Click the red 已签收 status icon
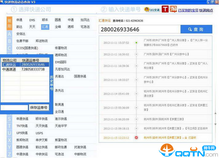Image resolution: width=219 pixels, height=158 pixels. tap(136, 137)
